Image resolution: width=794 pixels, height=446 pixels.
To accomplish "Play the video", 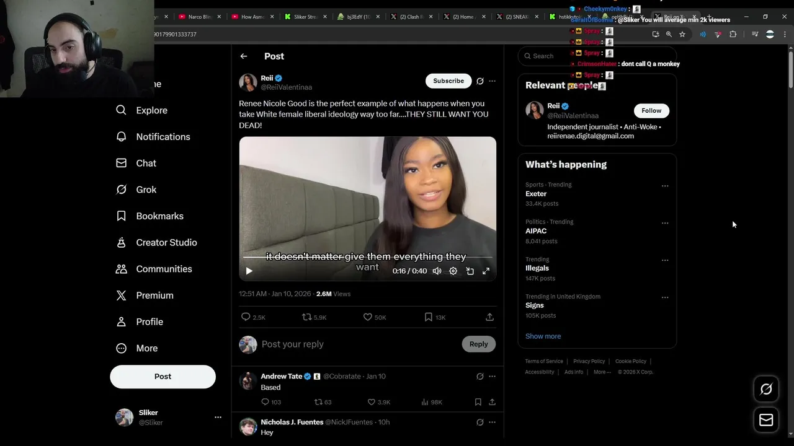I will click(249, 271).
